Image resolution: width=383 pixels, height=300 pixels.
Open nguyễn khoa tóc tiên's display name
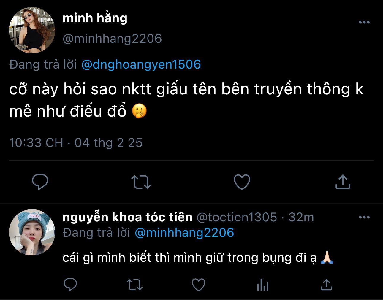tap(128, 217)
